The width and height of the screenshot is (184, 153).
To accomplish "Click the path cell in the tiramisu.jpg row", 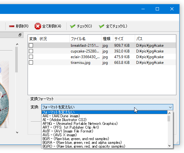I will coord(150,63).
